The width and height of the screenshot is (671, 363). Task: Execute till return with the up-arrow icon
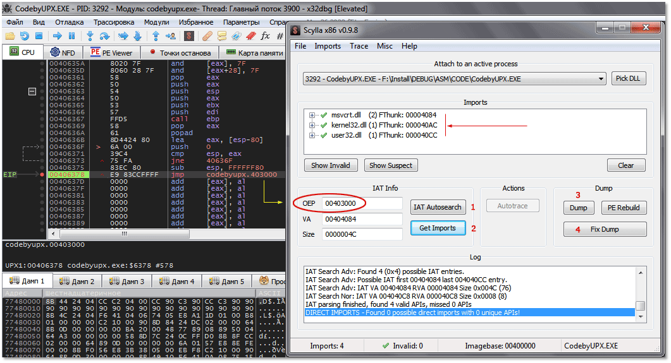pyautogui.click(x=156, y=37)
